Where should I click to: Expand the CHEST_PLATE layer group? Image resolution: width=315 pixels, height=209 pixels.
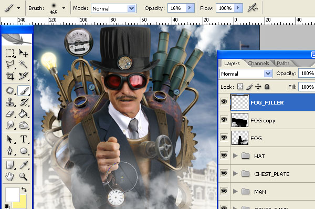pyautogui.click(x=235, y=173)
